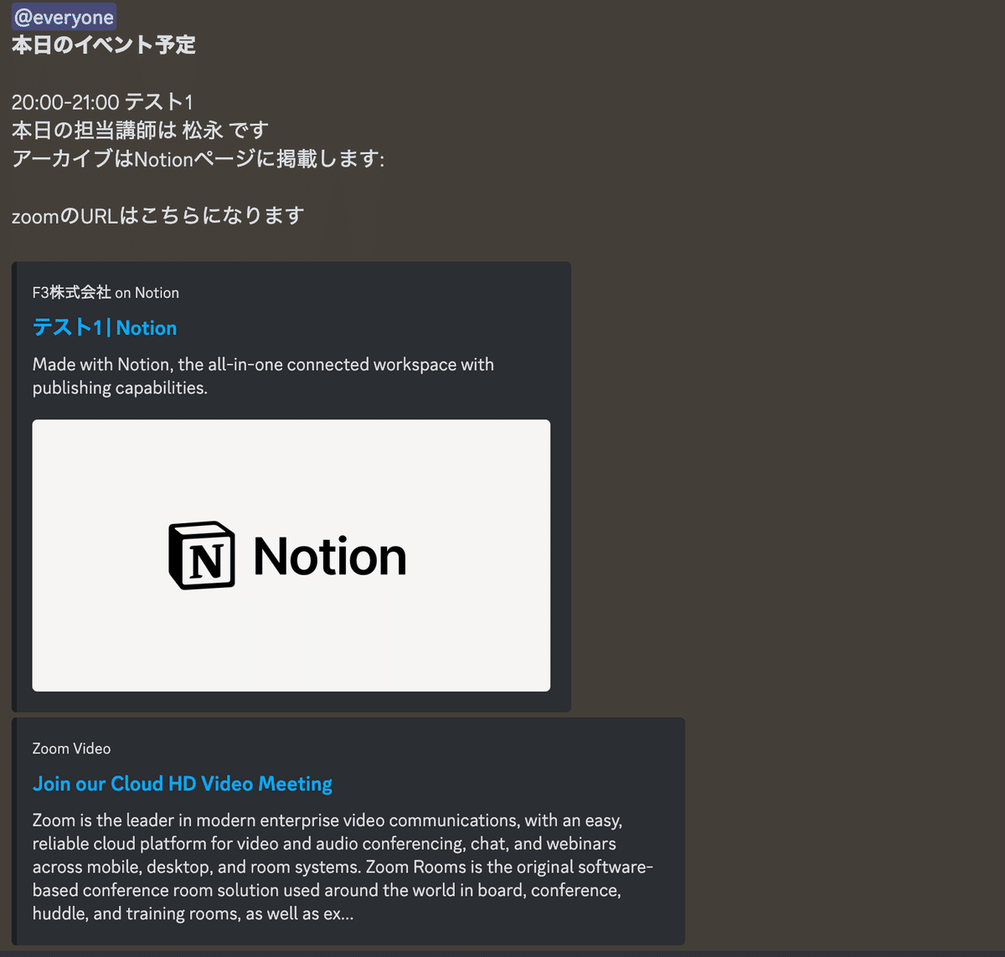Click the Notion wordmark in the preview image
The height and width of the screenshot is (957, 1005).
click(330, 555)
